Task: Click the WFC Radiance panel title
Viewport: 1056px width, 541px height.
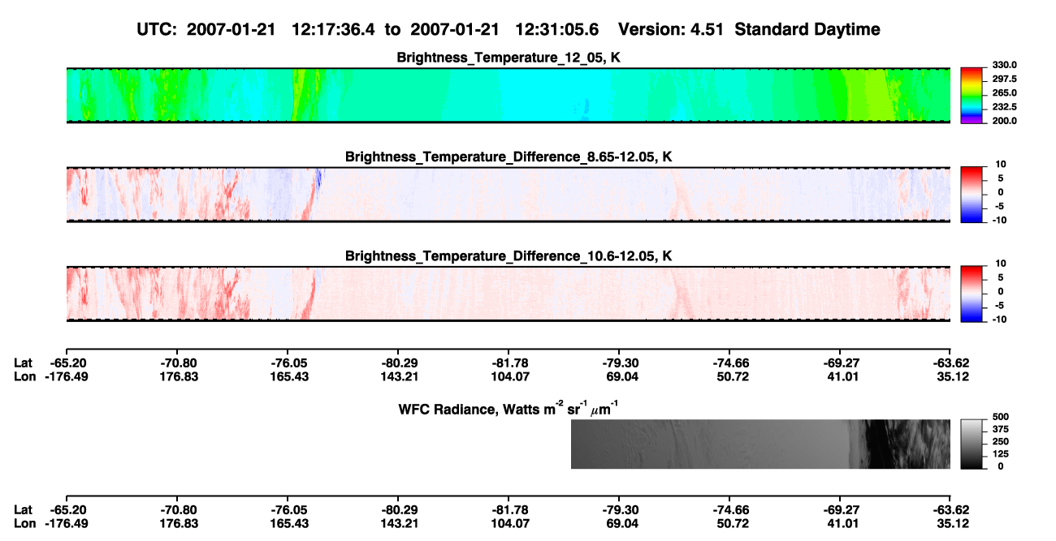Action: tap(509, 408)
